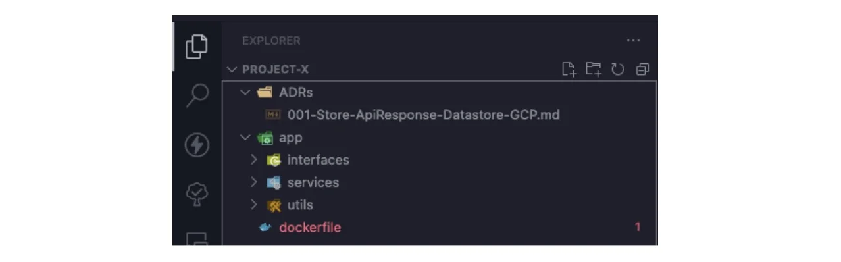The height and width of the screenshot is (262, 841).
Task: Expand the utils folder chevron
Action: pyautogui.click(x=254, y=205)
